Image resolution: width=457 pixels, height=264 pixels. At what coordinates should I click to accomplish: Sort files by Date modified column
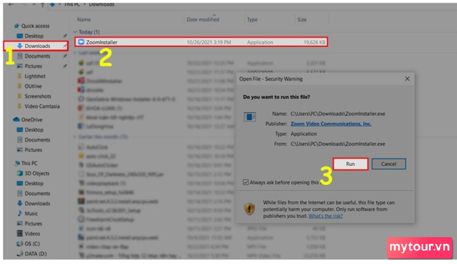pos(203,20)
